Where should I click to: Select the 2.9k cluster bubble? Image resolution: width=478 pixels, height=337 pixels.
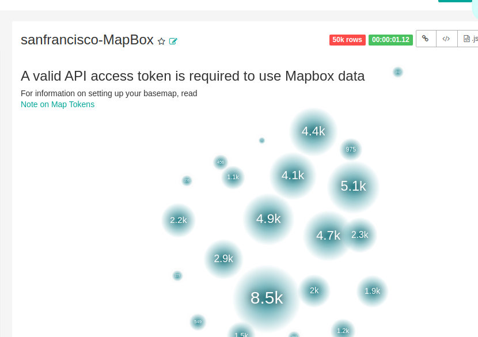point(223,259)
